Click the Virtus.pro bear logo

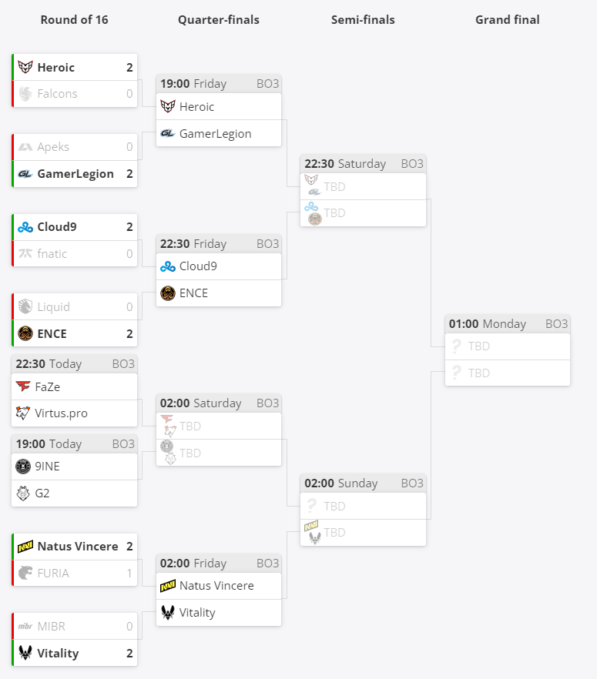tap(23, 413)
